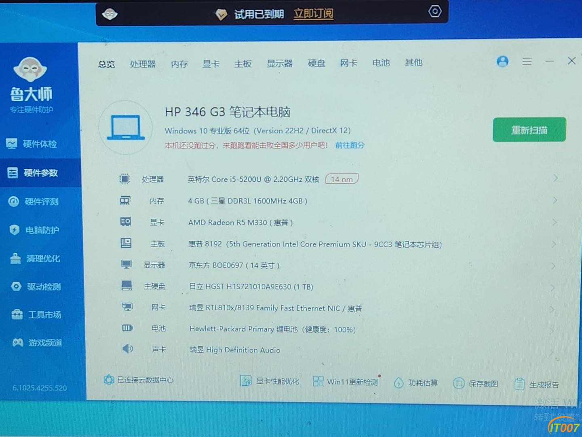Click the user account avatar icon
The width and height of the screenshot is (582, 437).
tap(502, 62)
